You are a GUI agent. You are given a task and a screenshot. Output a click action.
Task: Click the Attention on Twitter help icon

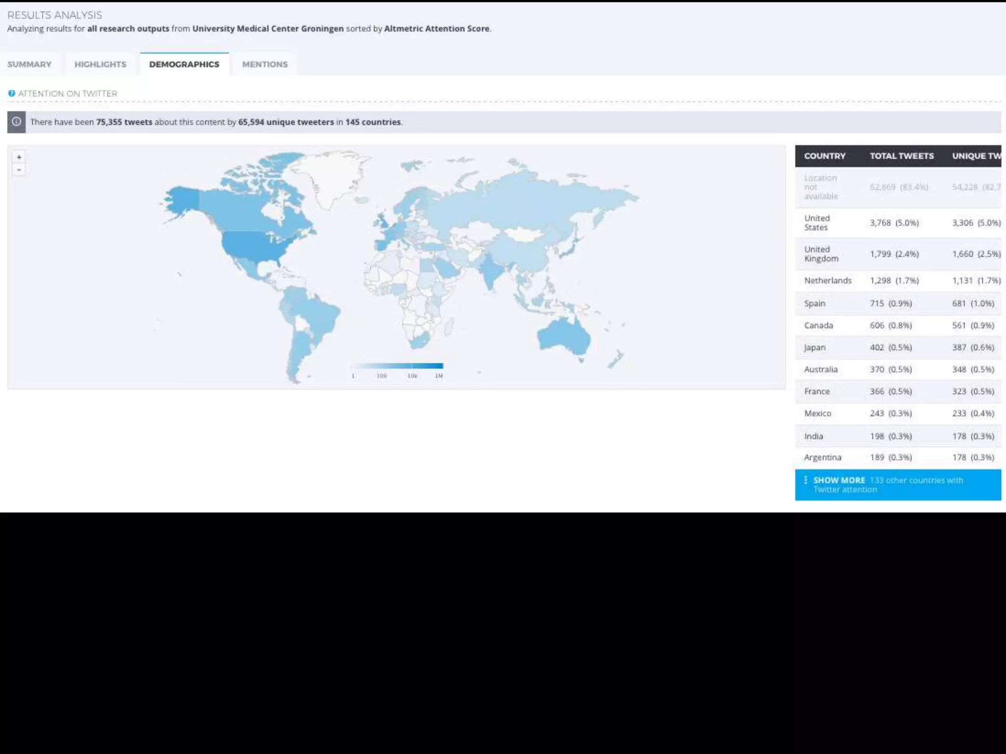coord(11,93)
